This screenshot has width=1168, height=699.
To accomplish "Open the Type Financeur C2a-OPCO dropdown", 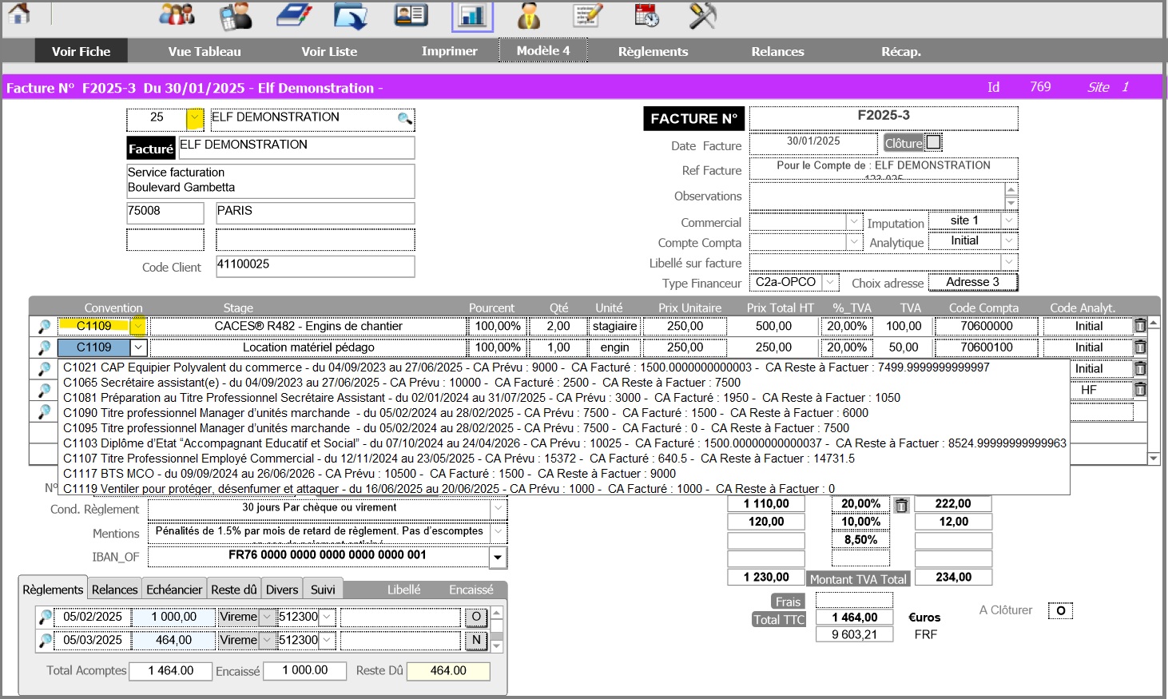I will tap(830, 283).
